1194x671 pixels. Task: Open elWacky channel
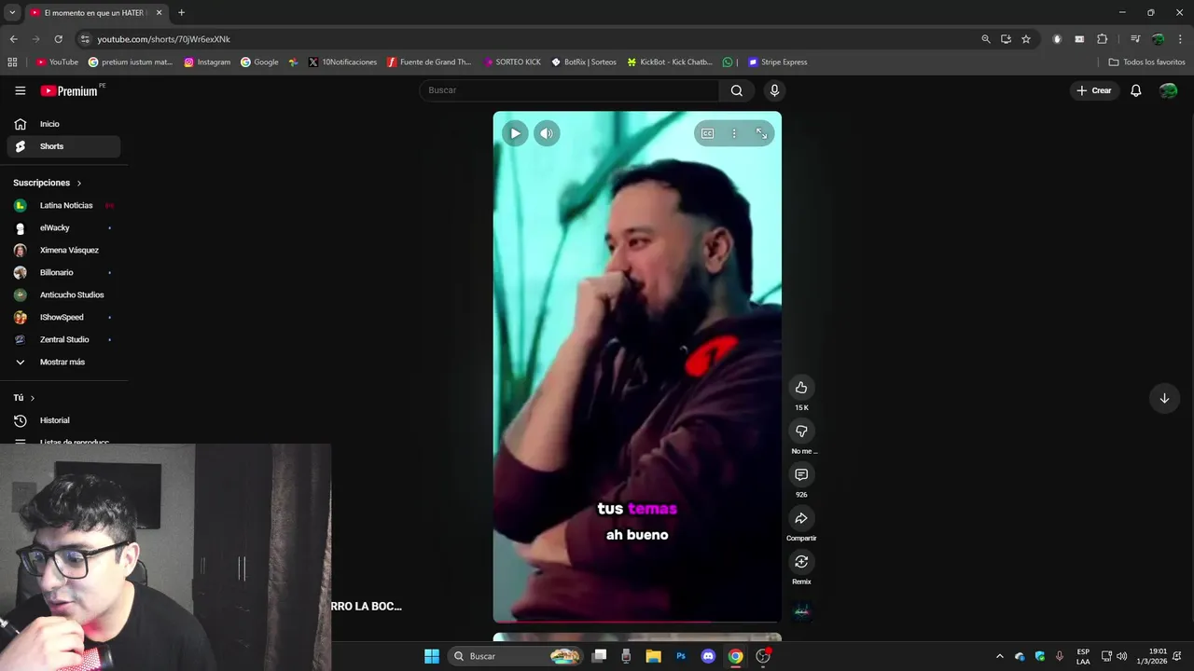(63, 227)
